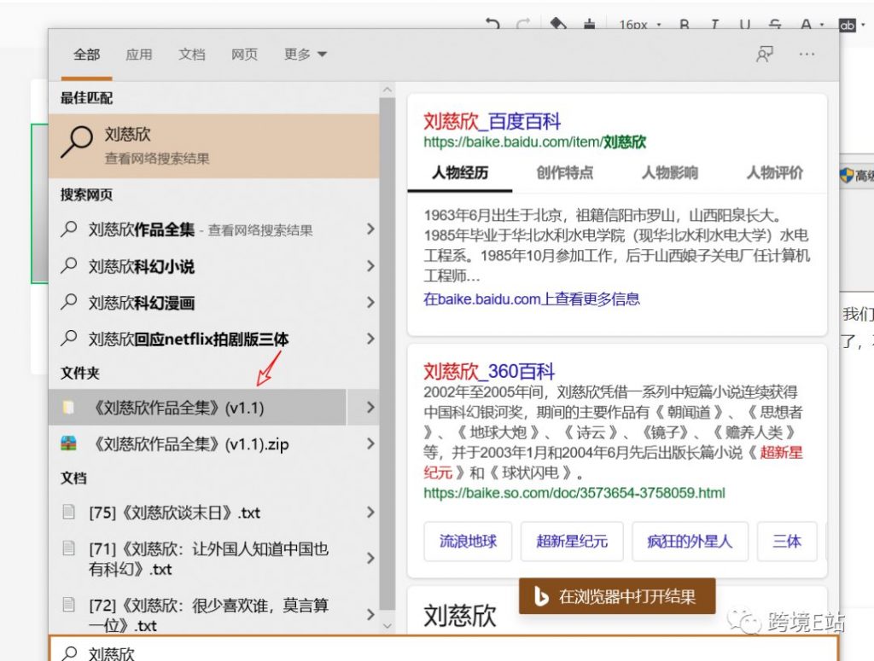Expand arrow for the [71] txt document
874x661 pixels.
coord(370,558)
